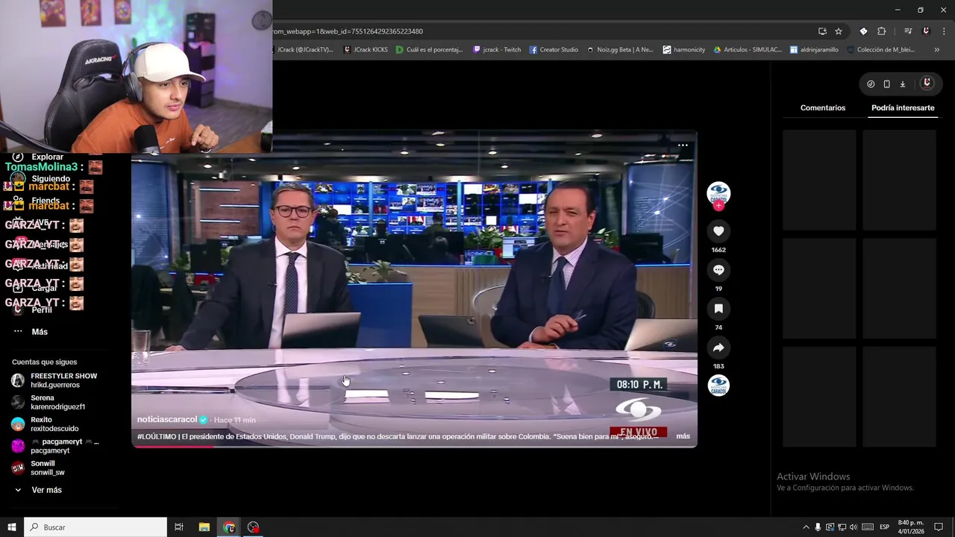Open the Windows notification center
955x537 pixels.
coord(939,527)
